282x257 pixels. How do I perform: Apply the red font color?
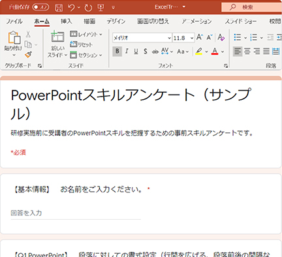point(215,52)
